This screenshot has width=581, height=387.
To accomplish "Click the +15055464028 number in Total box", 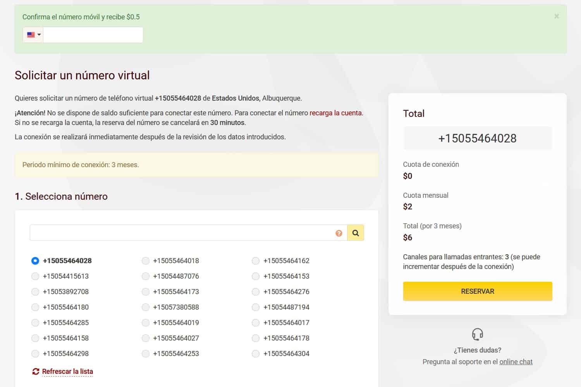I will pos(478,138).
